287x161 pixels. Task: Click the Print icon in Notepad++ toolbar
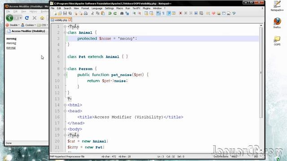tap(86, 13)
